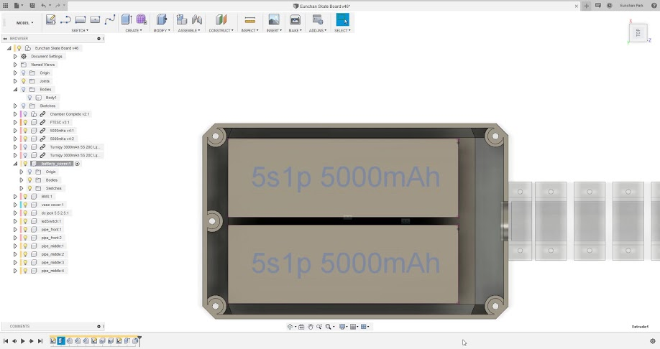Click the Look At icon in navigation bar
Screen dimensions: 660x349
(x=301, y=327)
